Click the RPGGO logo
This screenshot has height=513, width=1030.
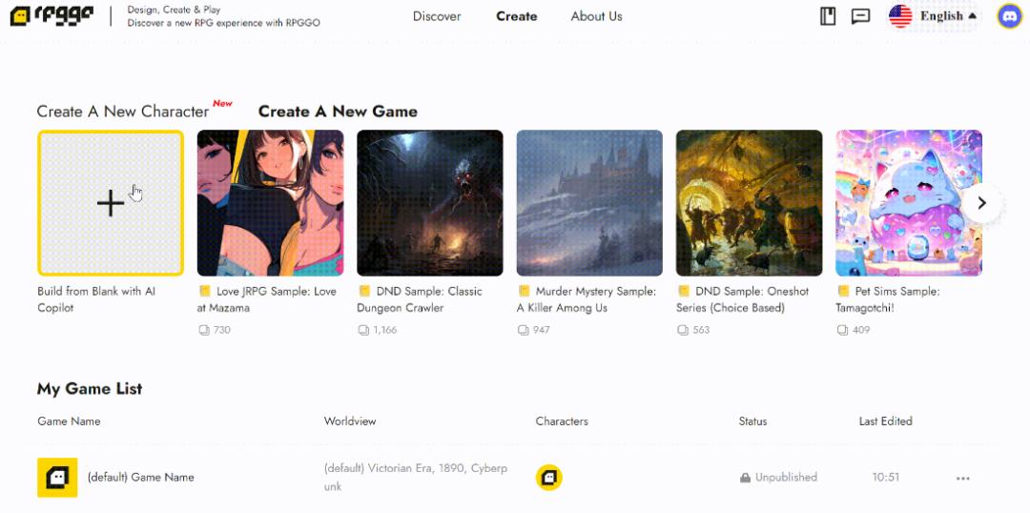coord(51,16)
